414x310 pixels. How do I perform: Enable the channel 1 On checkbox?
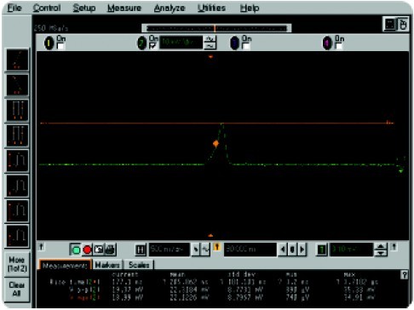coord(60,46)
